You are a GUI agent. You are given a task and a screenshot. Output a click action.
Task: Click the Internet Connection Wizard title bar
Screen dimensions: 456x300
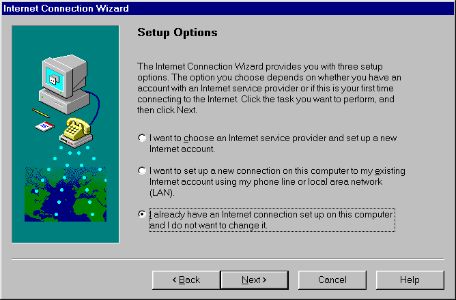tap(228, 8)
